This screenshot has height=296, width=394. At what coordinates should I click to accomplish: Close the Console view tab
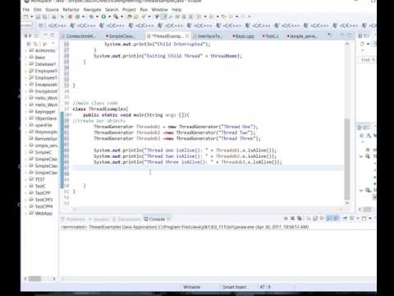coord(168,219)
